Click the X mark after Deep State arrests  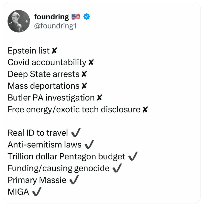point(84,74)
